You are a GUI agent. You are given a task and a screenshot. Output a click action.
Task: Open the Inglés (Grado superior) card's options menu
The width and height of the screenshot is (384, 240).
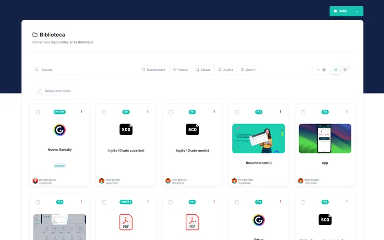(x=148, y=112)
